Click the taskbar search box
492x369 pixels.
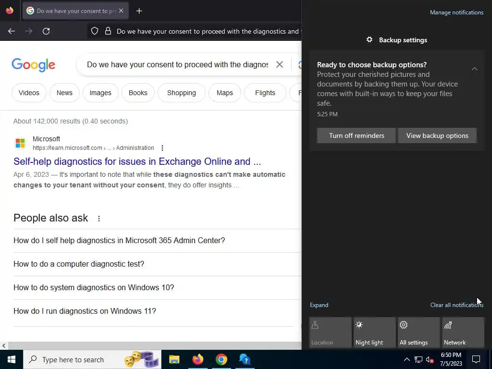tap(92, 359)
